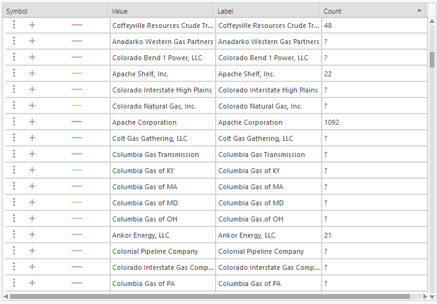Image resolution: width=437 pixels, height=304 pixels.
Task: Click the plus icon for Columbia Gas Transmission
Action: point(32,154)
